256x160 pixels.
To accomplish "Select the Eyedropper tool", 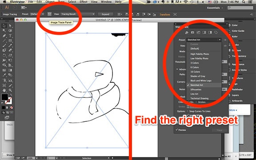I will pyautogui.click(x=4, y=75).
